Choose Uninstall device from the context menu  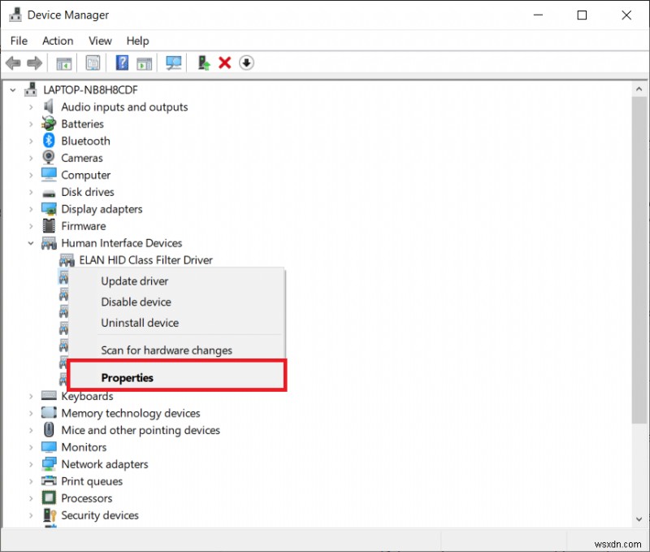(139, 323)
